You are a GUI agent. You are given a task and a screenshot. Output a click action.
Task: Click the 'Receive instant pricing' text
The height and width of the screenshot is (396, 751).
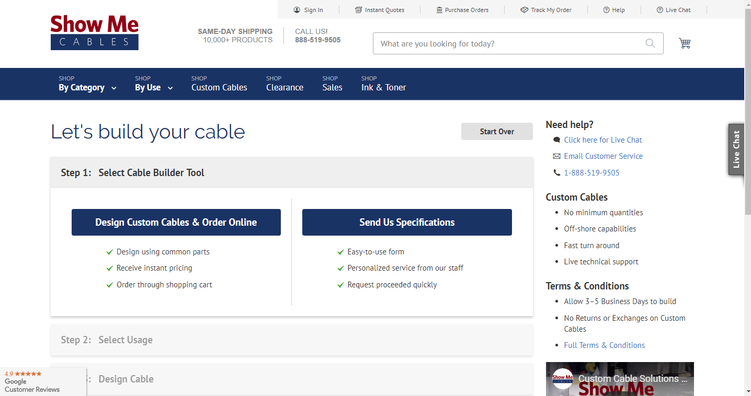pyautogui.click(x=154, y=268)
